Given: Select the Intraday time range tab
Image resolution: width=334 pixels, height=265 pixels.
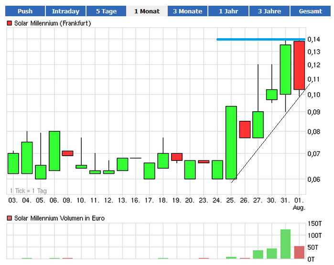Looking at the screenshot, I should (65, 11).
